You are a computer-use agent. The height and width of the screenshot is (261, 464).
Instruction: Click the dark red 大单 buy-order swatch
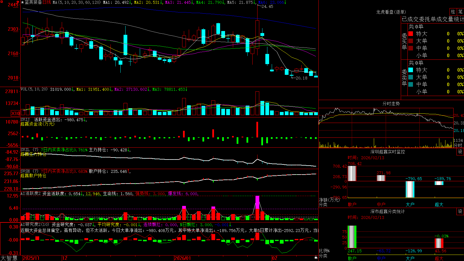tap(411, 41)
